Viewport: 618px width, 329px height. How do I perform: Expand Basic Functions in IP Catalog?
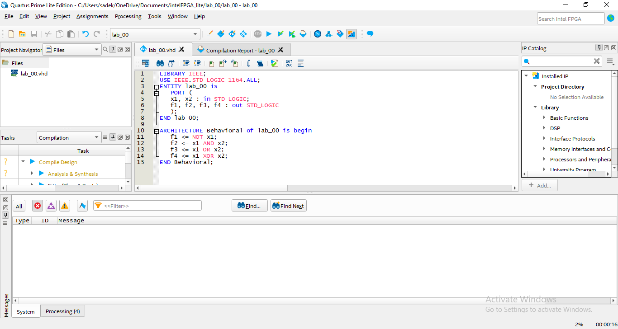tap(544, 118)
